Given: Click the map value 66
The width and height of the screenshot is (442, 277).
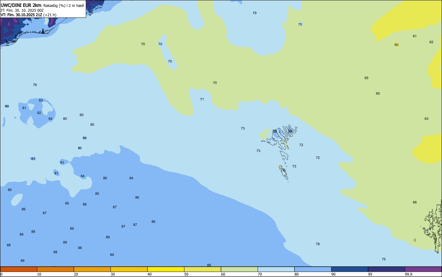Looking at the screenshot, I should 415,202.
